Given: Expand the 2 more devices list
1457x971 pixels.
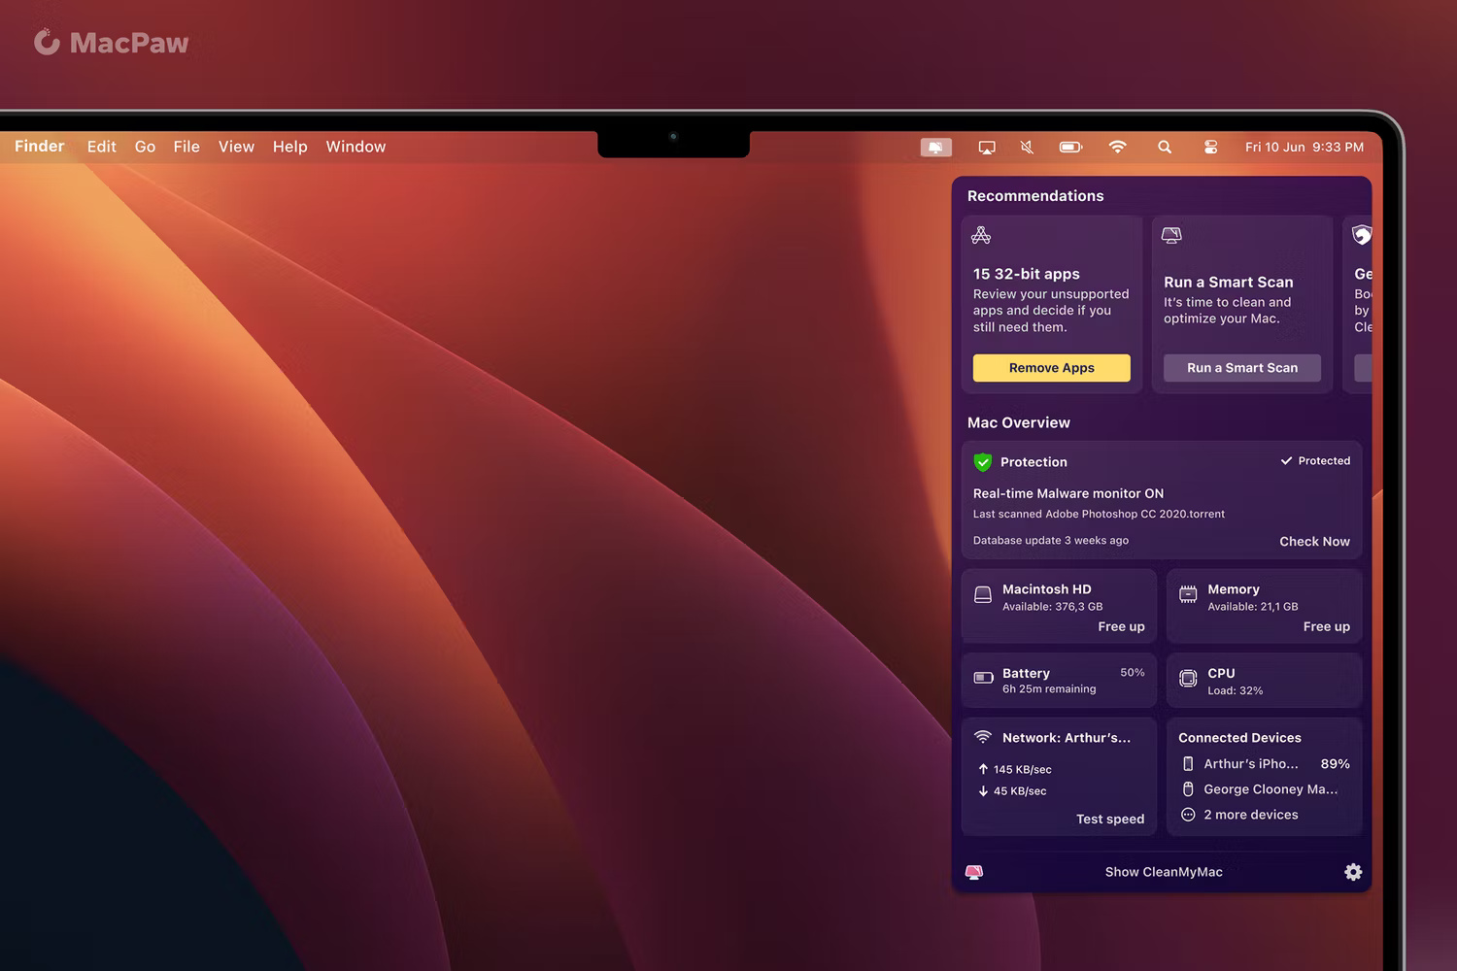Looking at the screenshot, I should tap(1251, 814).
